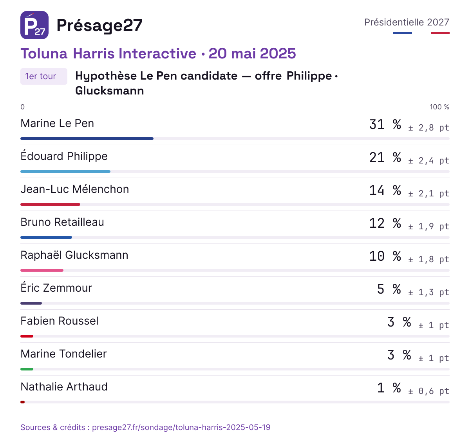
Task: Click Fabien Roussel's small red bar
Action: point(27,336)
